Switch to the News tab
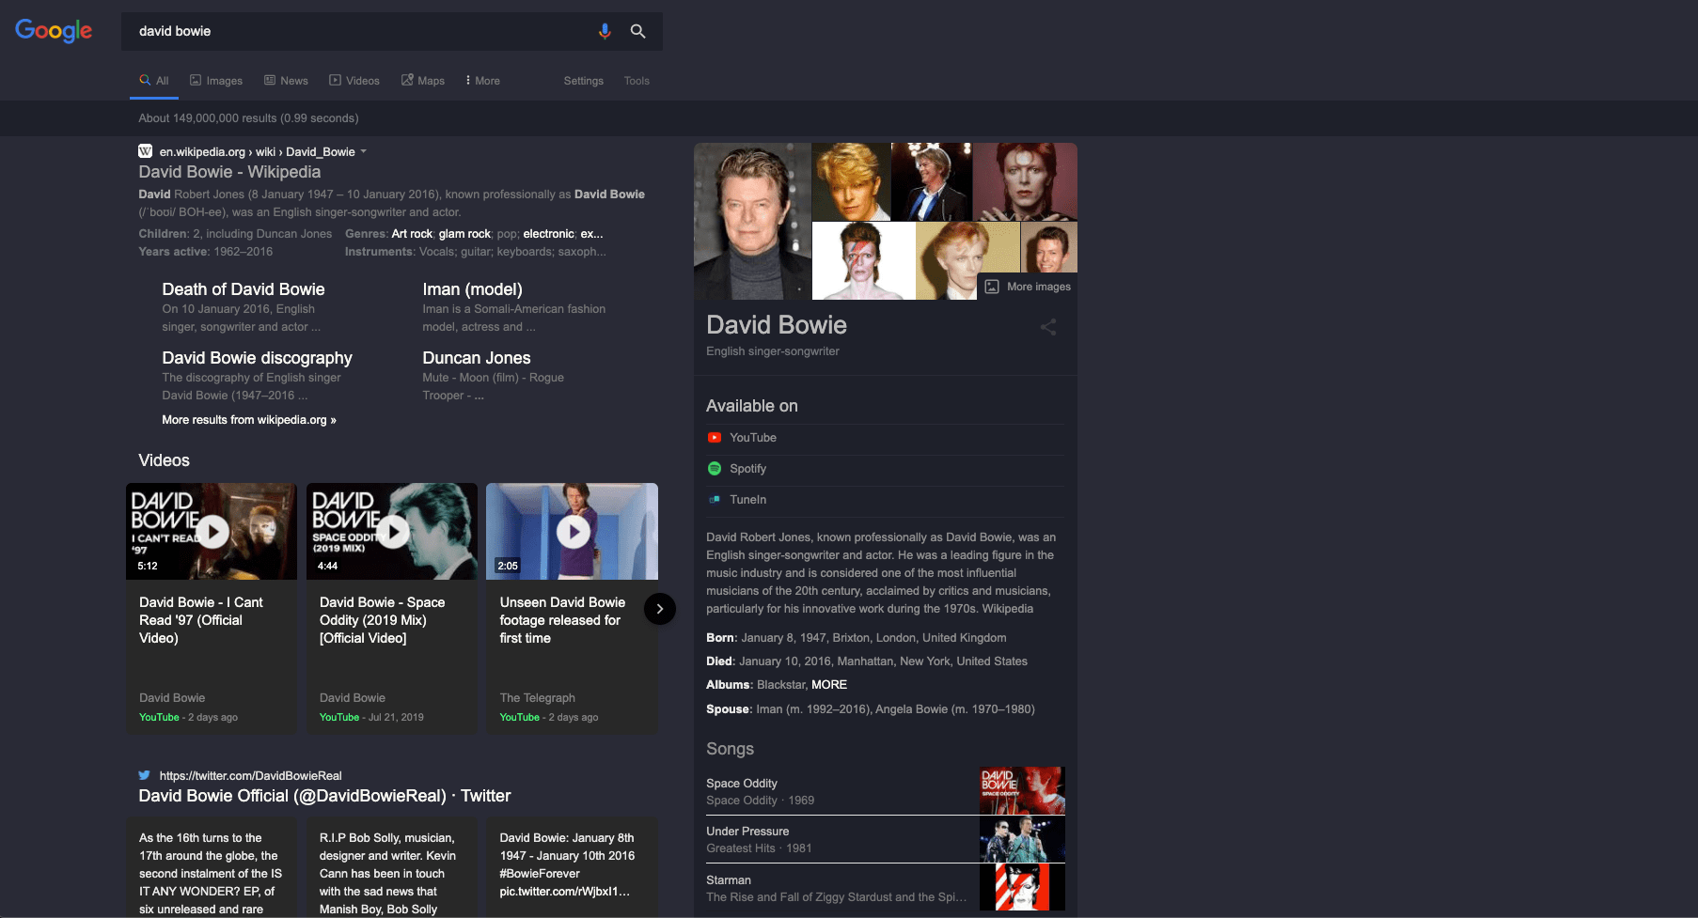This screenshot has width=1698, height=918. coord(286,81)
